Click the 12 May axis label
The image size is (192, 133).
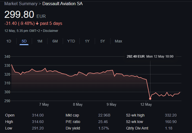tap(146, 104)
